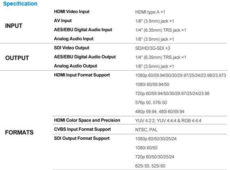Click Analog Audio Input label
Screen dimensions: 230x170
(74, 39)
